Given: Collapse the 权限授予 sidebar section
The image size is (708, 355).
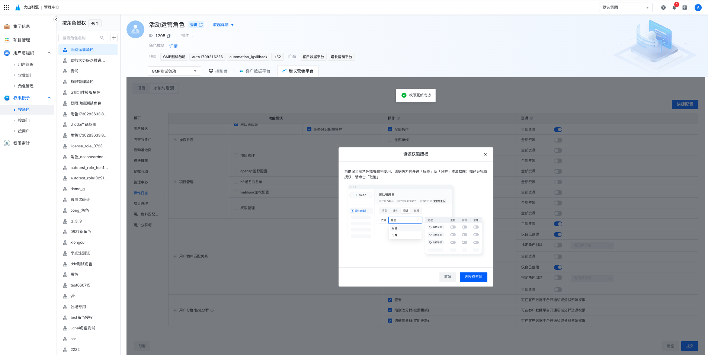Looking at the screenshot, I should pos(49,98).
